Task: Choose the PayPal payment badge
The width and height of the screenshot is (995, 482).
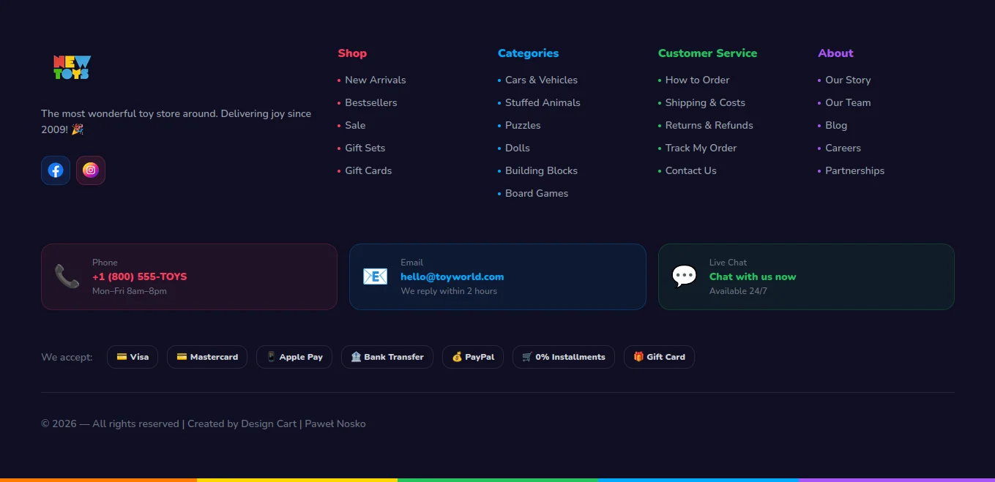Action: click(x=473, y=357)
